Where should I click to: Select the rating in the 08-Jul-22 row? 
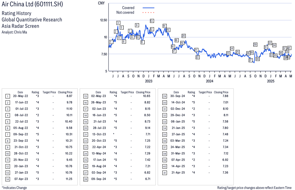tap(37, 115)
